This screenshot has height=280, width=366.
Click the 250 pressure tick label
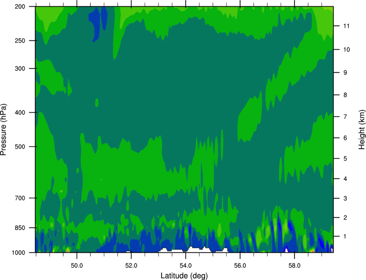pyautogui.click(x=20, y=40)
